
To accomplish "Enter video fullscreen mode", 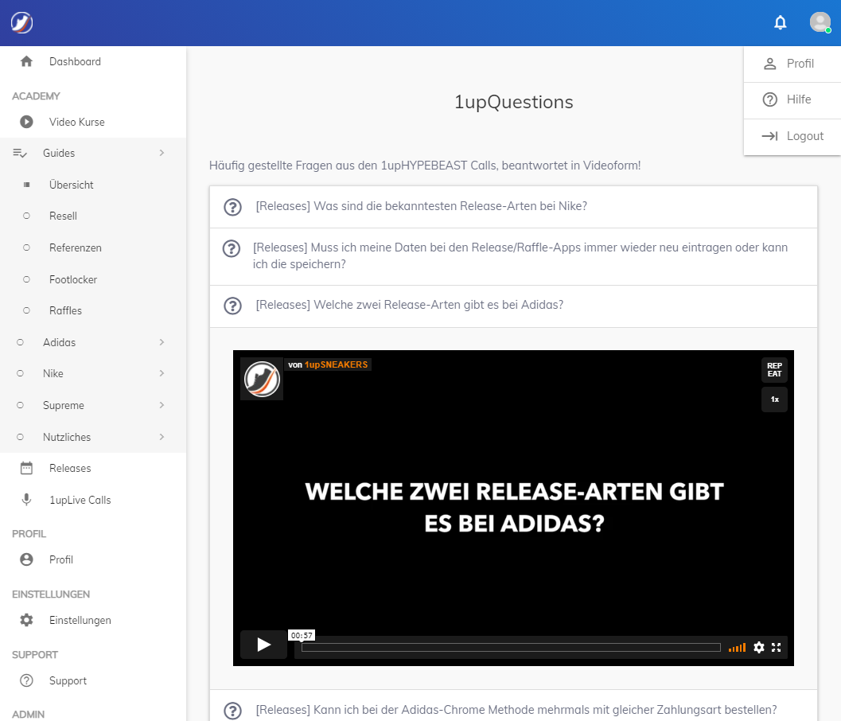I will 776,648.
